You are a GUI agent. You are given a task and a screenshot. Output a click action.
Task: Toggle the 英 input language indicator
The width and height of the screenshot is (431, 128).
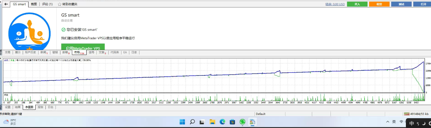[x=394, y=122]
